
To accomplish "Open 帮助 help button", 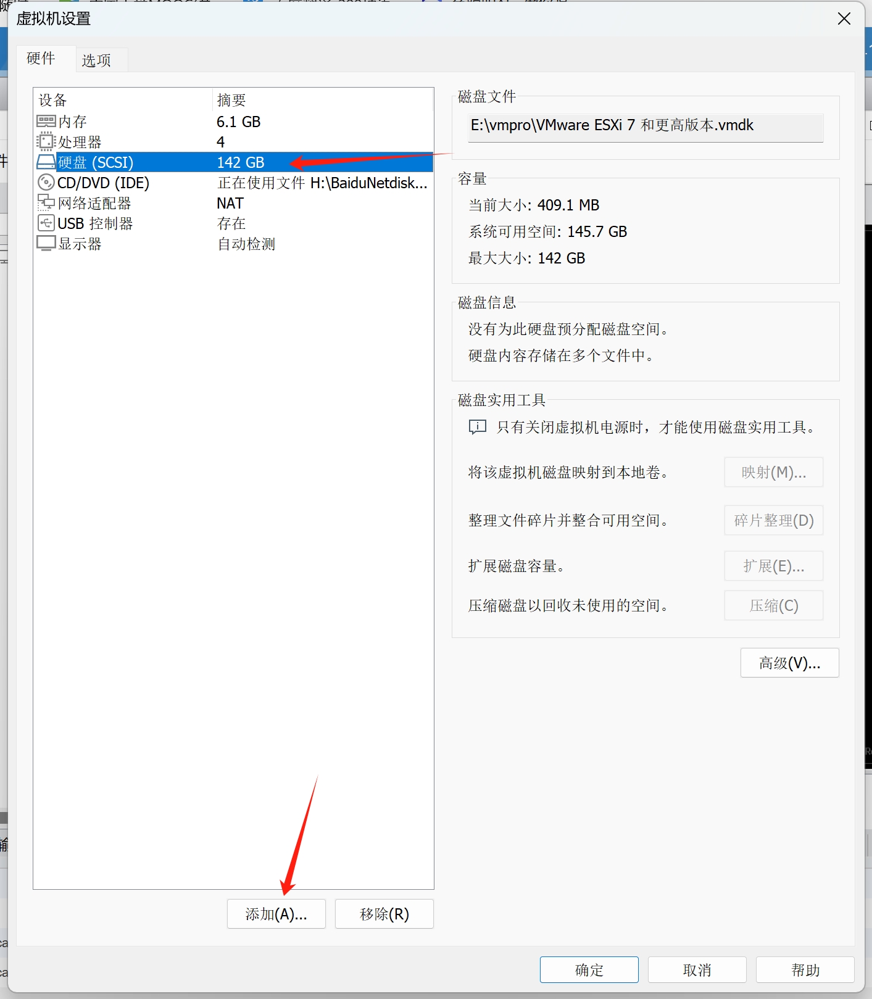I will pyautogui.click(x=805, y=970).
